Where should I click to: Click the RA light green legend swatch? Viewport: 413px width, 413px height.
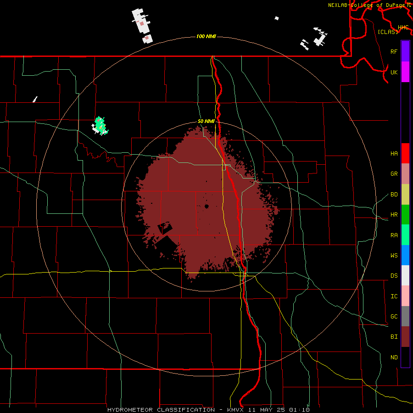pos(405,234)
